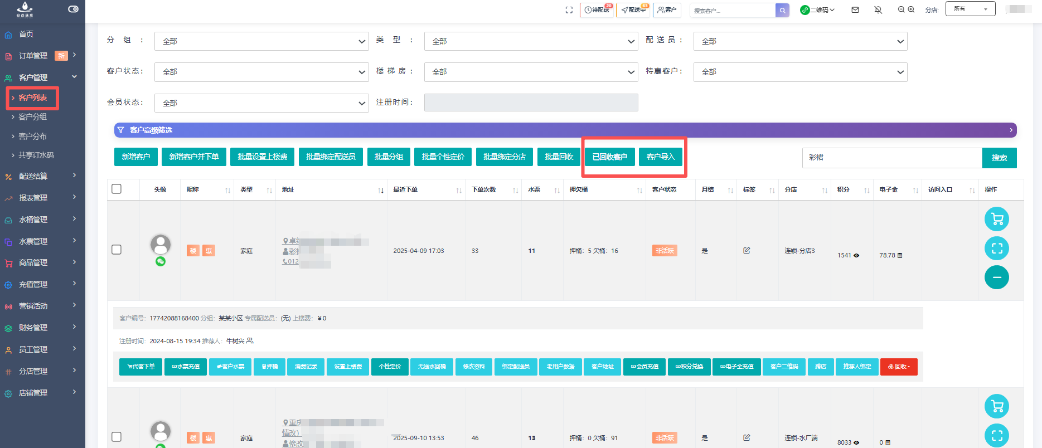Open the 二维码 dropdown in top bar
Image resolution: width=1042 pixels, height=448 pixels.
coord(817,10)
